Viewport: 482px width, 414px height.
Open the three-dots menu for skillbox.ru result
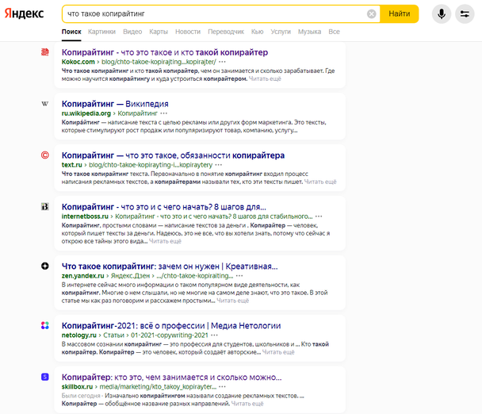(222, 386)
